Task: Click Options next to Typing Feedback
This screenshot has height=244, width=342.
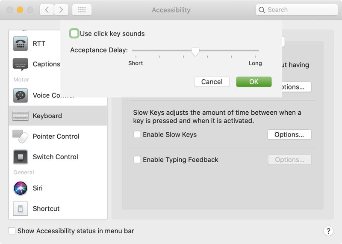Action: (289, 160)
